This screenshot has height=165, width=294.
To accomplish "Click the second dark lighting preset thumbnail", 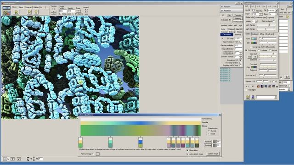I will tap(262, 86).
